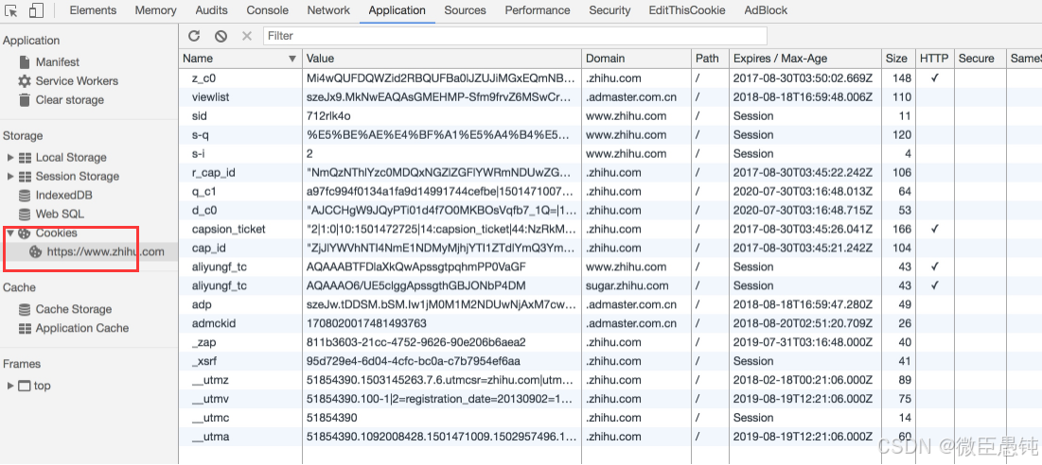Image resolution: width=1042 pixels, height=465 pixels.
Task: Expand the Local Storage tree node
Action: [x=10, y=157]
